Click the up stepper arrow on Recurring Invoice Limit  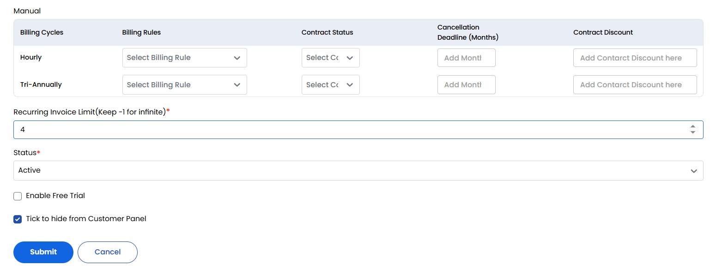(692, 126)
